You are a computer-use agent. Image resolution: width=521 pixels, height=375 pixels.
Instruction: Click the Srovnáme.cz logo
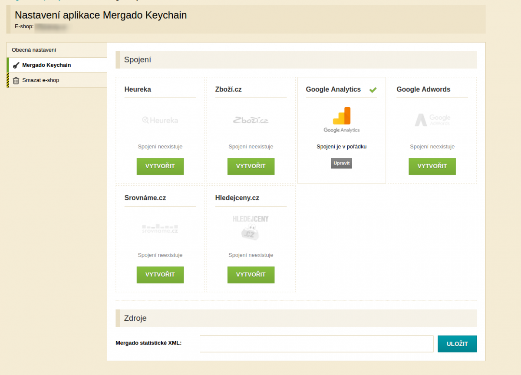(160, 229)
